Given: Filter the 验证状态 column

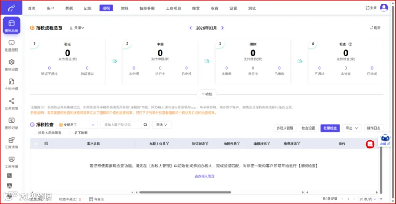Looking at the screenshot, I should point(207,144).
